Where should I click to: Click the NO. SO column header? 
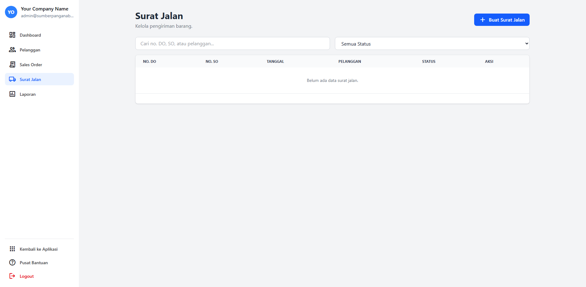pos(212,62)
